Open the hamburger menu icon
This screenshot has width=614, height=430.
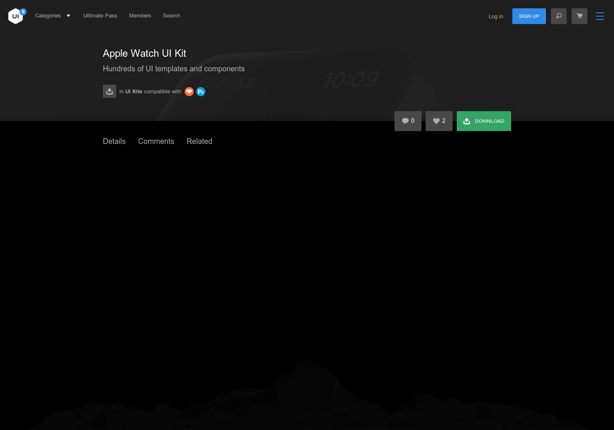600,16
